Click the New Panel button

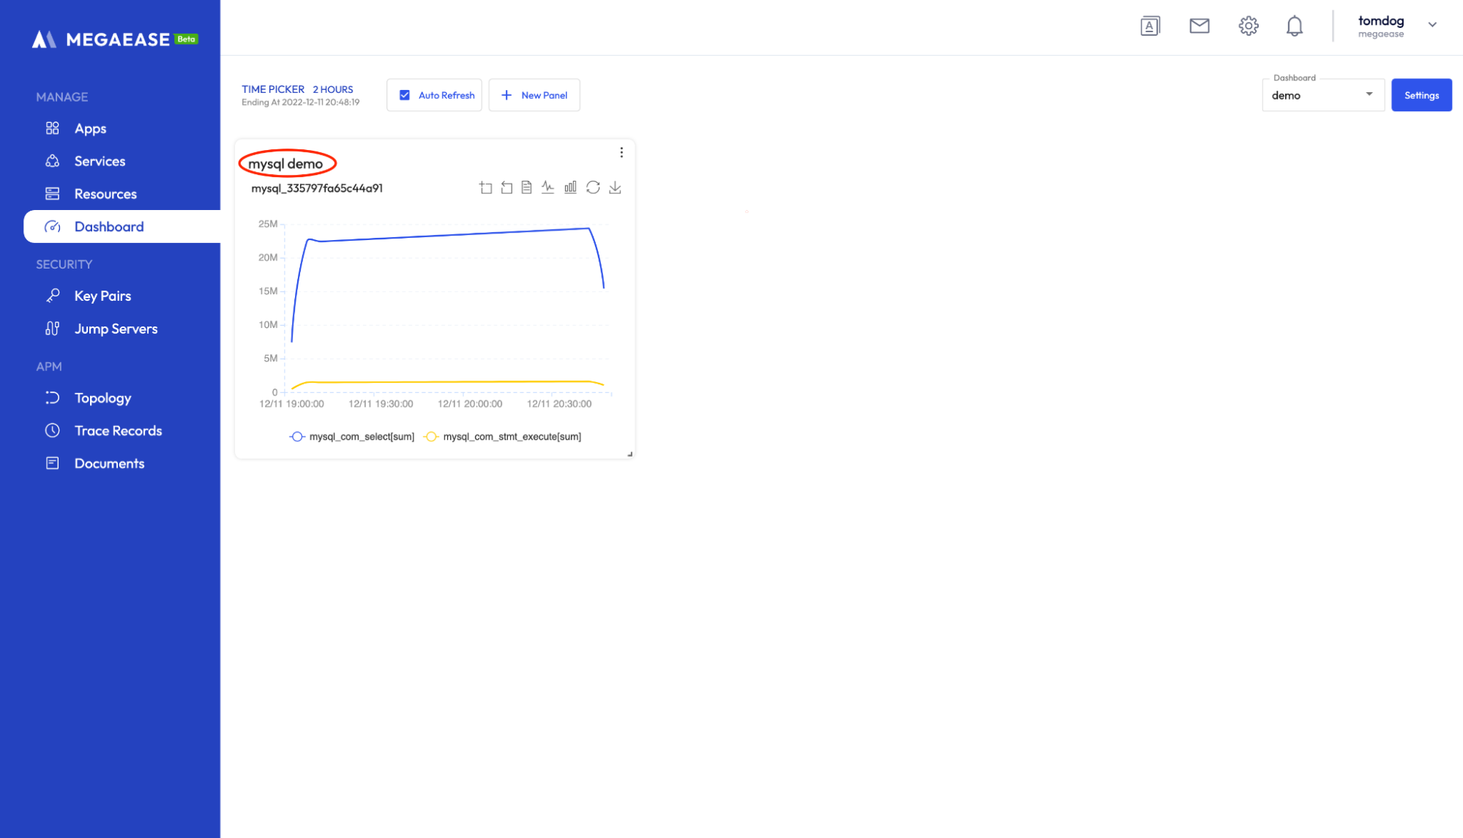(534, 95)
